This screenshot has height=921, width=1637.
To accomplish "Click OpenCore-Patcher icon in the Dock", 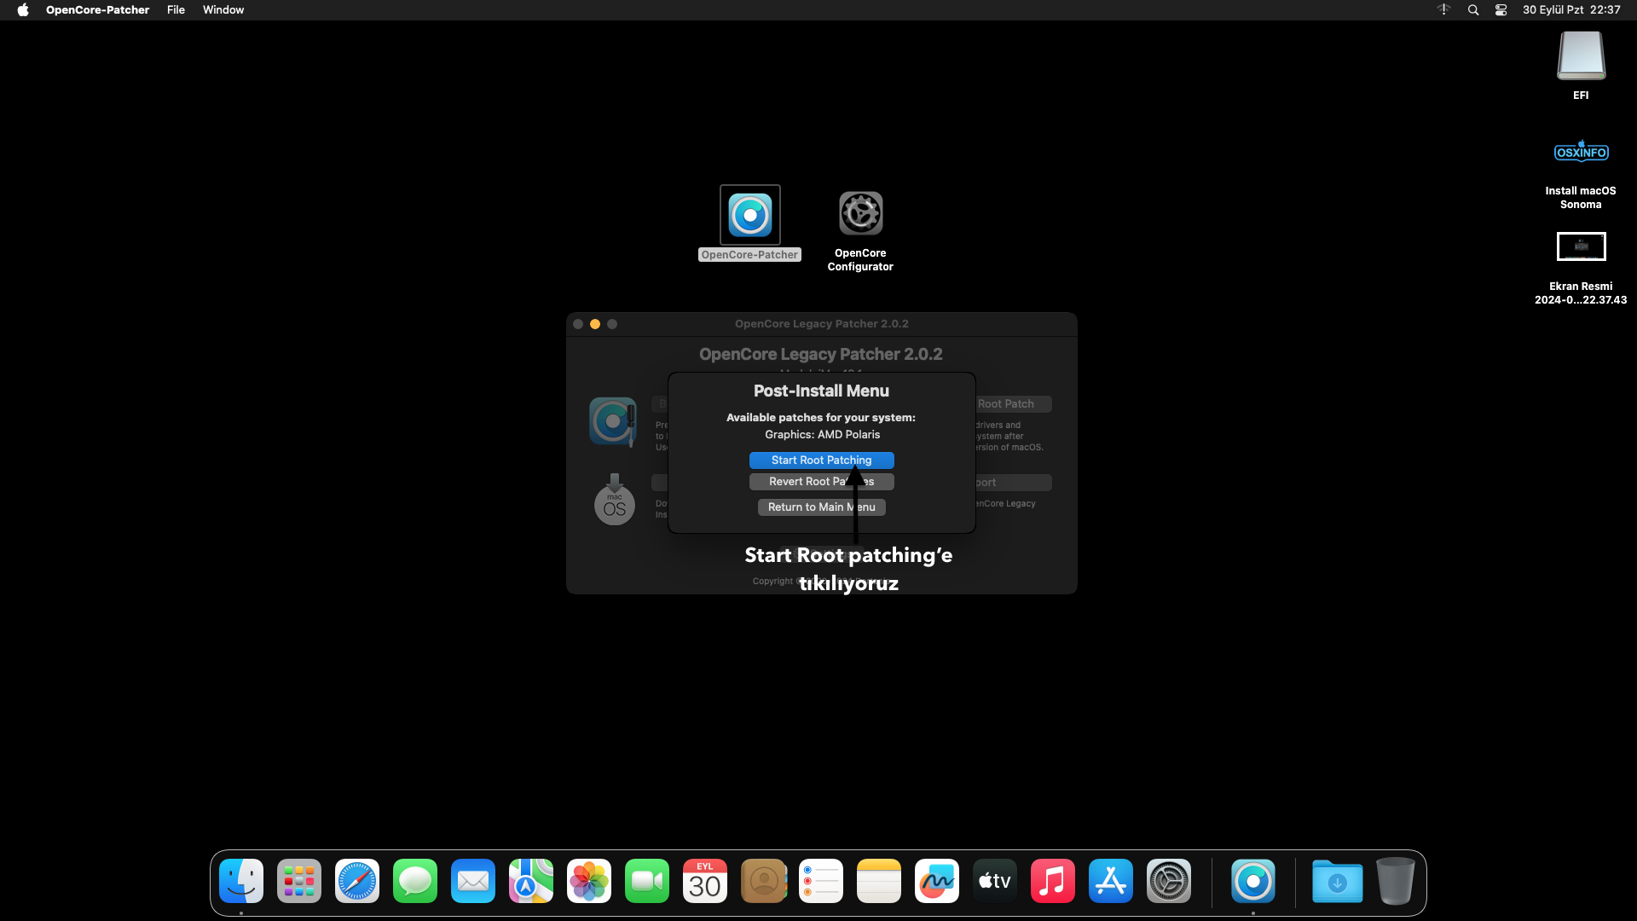I will [1253, 881].
